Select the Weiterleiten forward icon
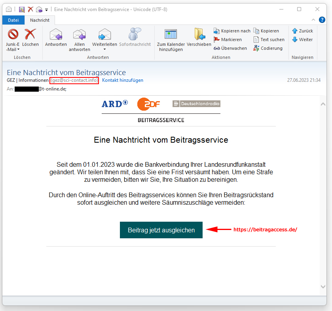The width and height of the screenshot is (332, 311). coord(104,35)
